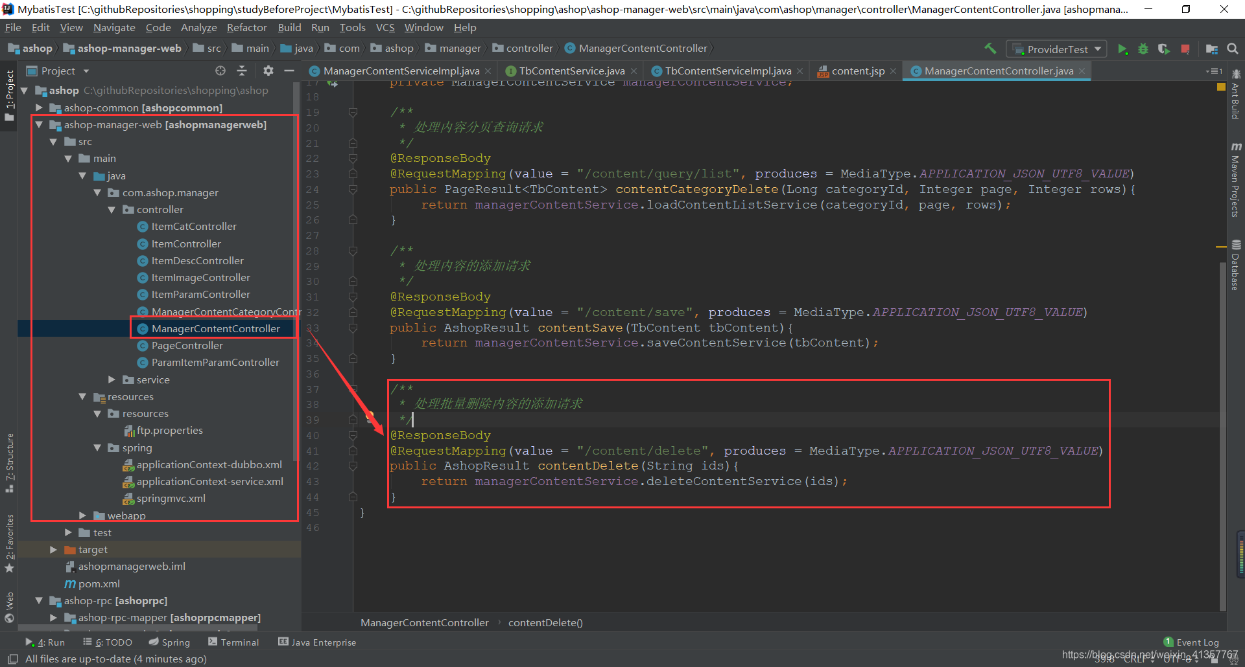Open the Refactor menu
The width and height of the screenshot is (1245, 667).
coord(246,28)
